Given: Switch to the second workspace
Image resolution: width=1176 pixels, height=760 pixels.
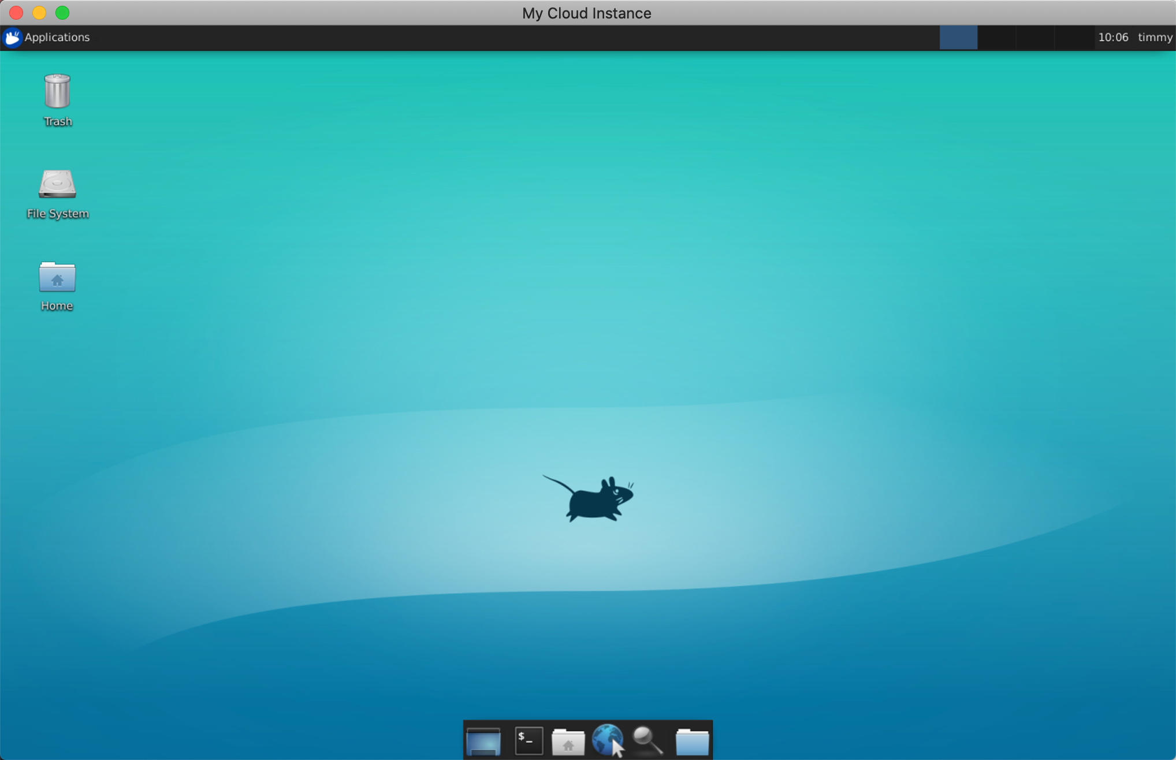Looking at the screenshot, I should click(x=997, y=38).
